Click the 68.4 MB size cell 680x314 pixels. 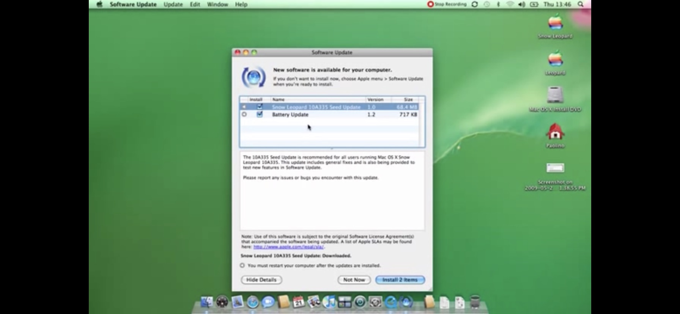pos(407,107)
